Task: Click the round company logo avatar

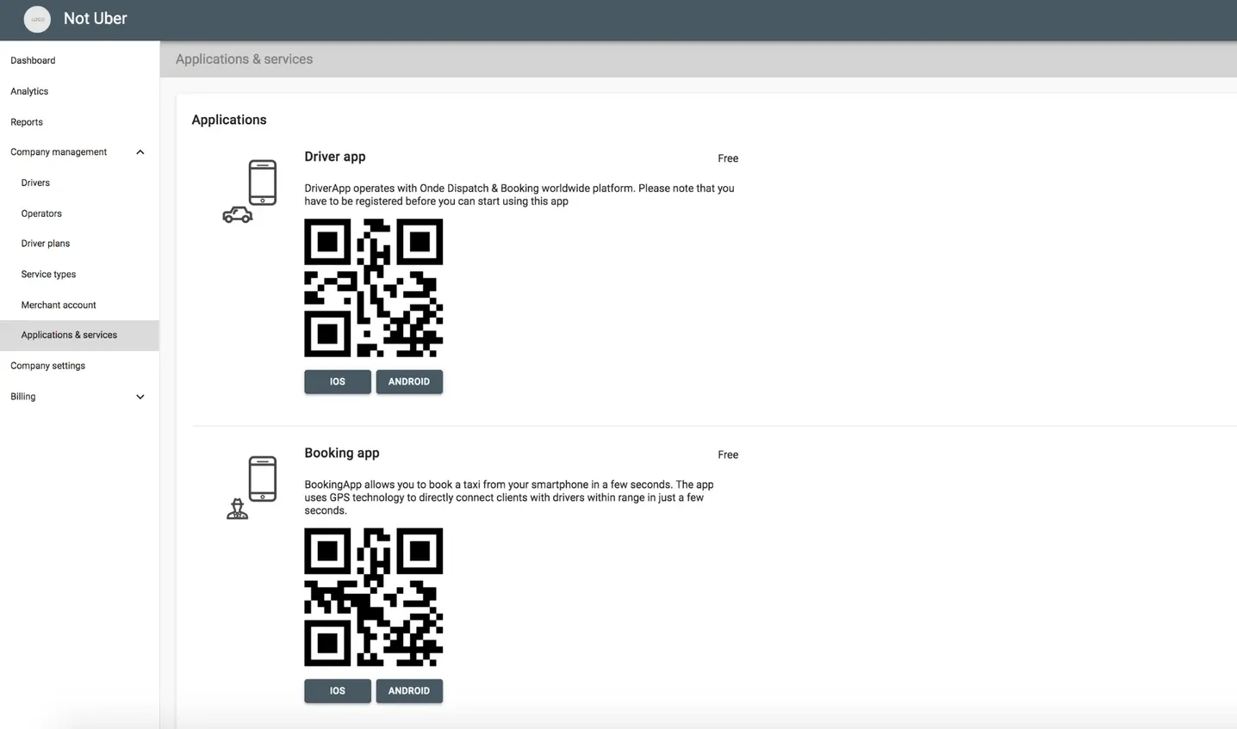Action: (x=37, y=19)
